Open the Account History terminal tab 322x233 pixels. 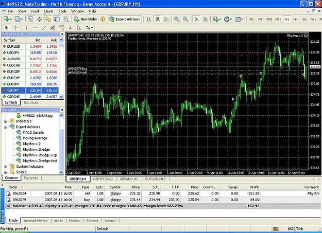tap(36, 221)
